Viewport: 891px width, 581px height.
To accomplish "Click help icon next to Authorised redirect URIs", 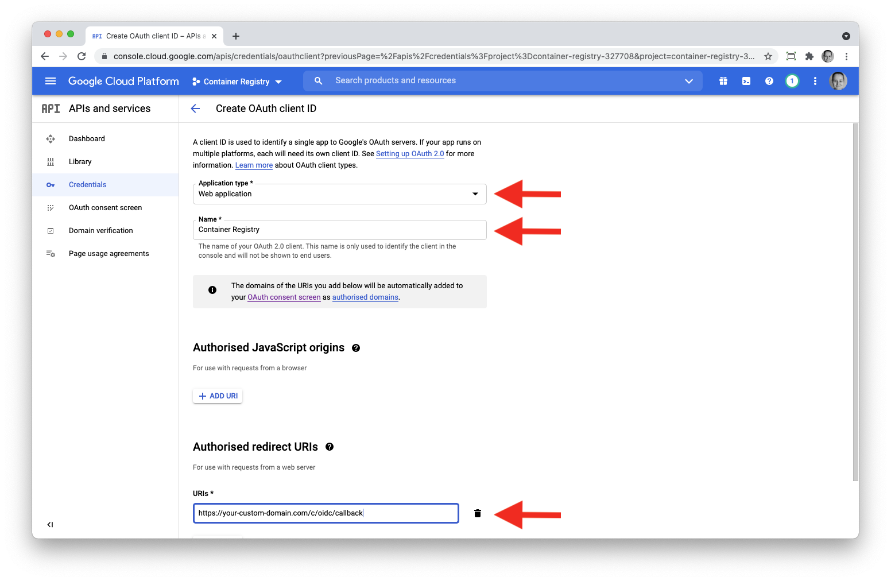I will tap(330, 447).
